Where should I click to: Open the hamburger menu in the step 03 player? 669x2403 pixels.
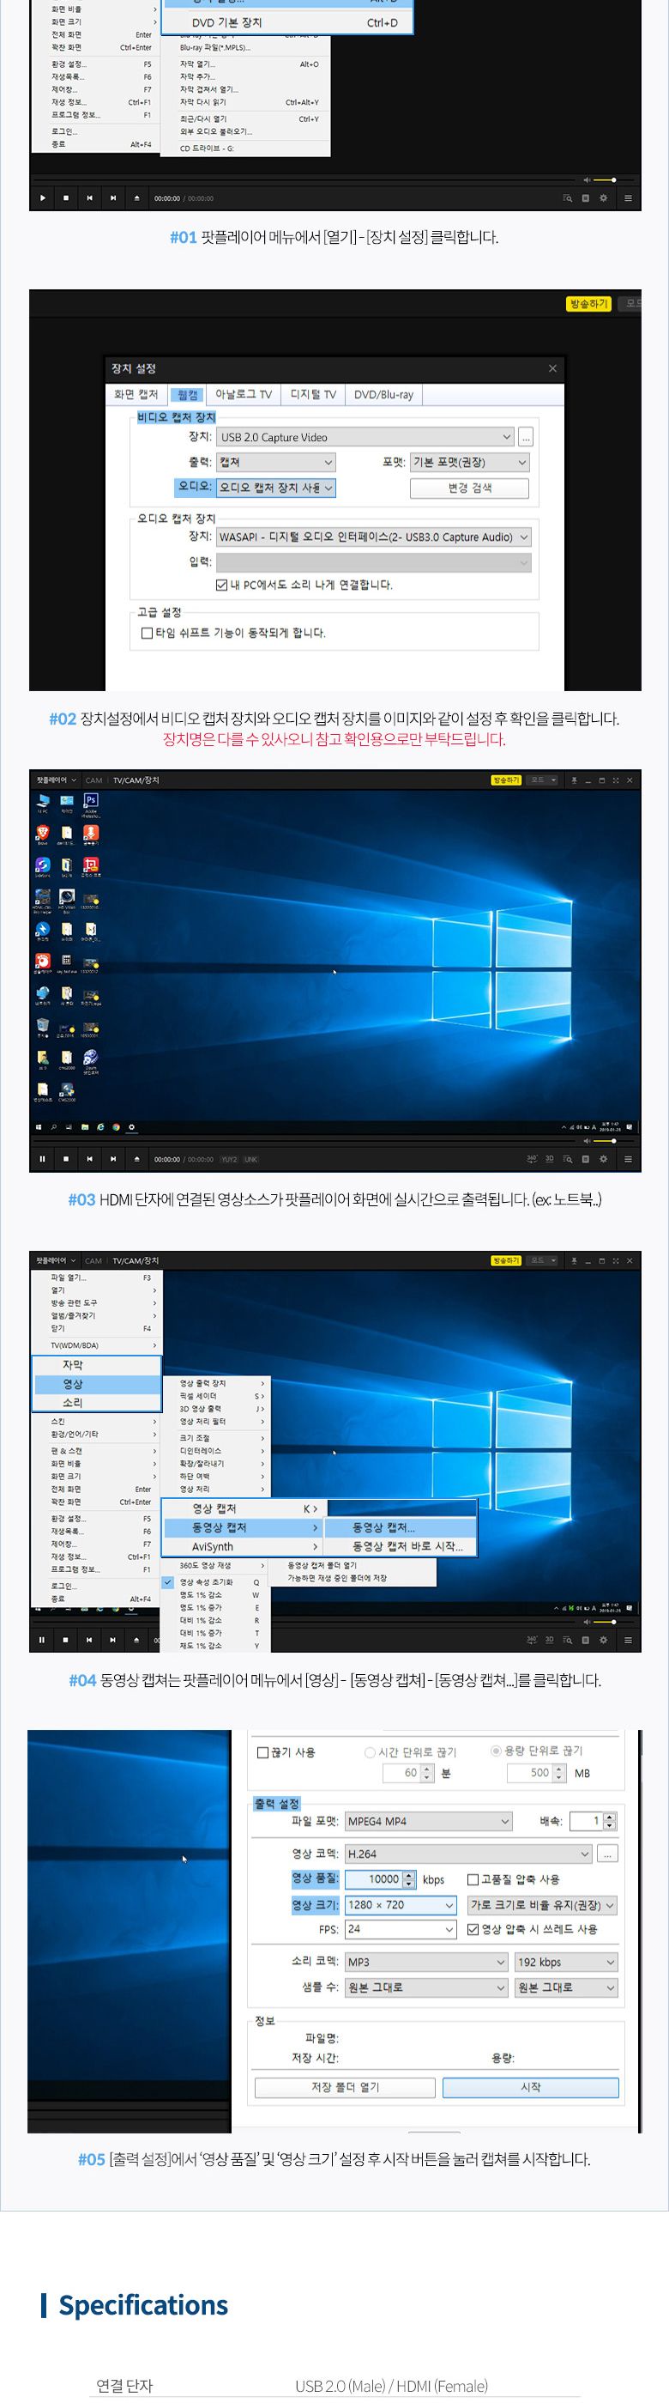628,1159
